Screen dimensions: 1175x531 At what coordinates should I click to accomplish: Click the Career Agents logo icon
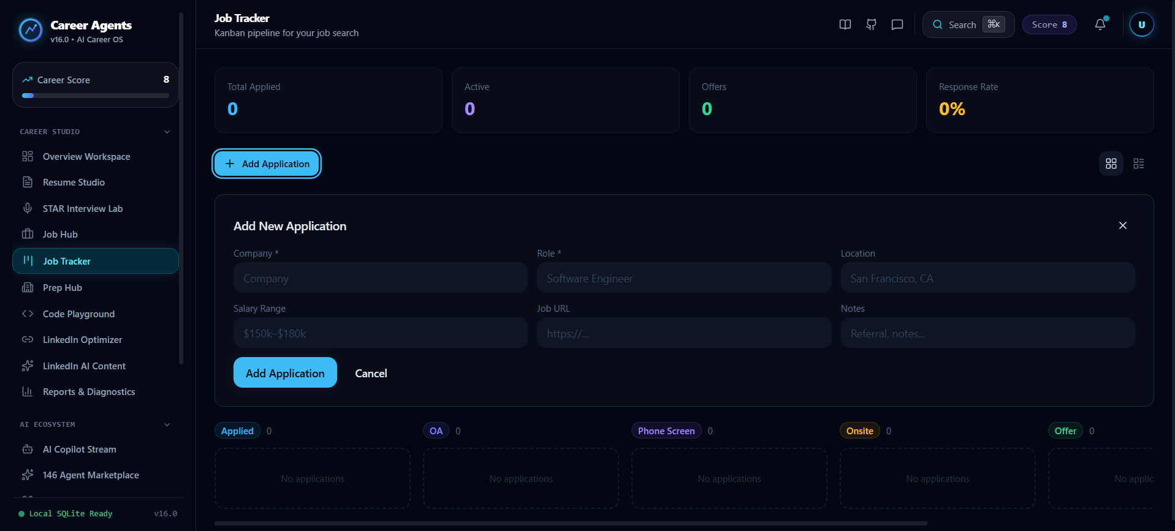pos(30,29)
